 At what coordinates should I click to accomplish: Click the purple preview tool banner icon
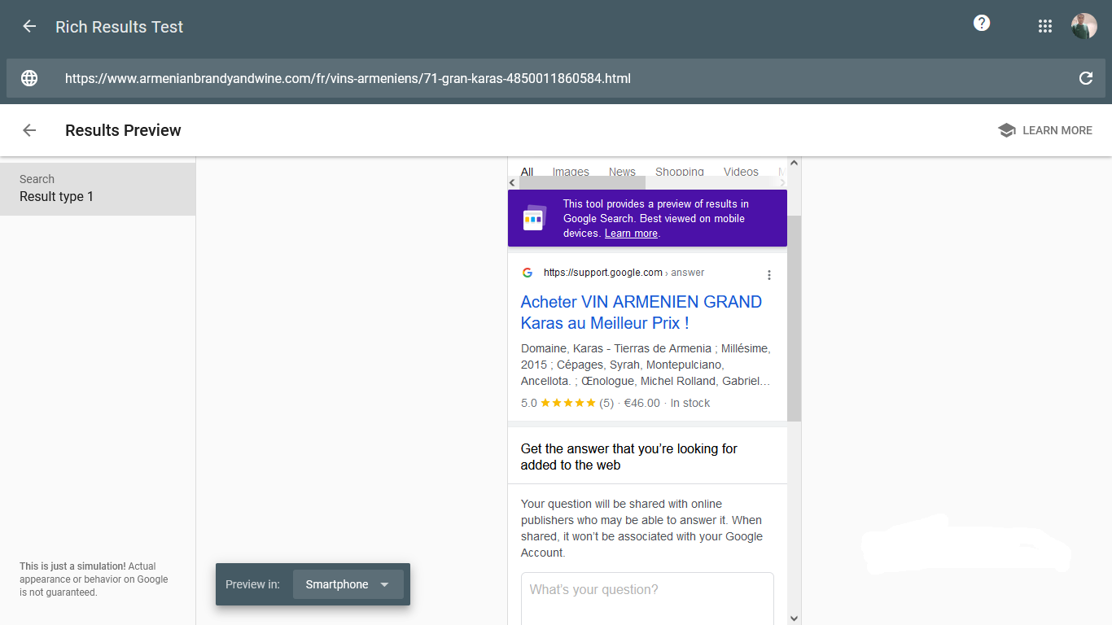coord(535,218)
